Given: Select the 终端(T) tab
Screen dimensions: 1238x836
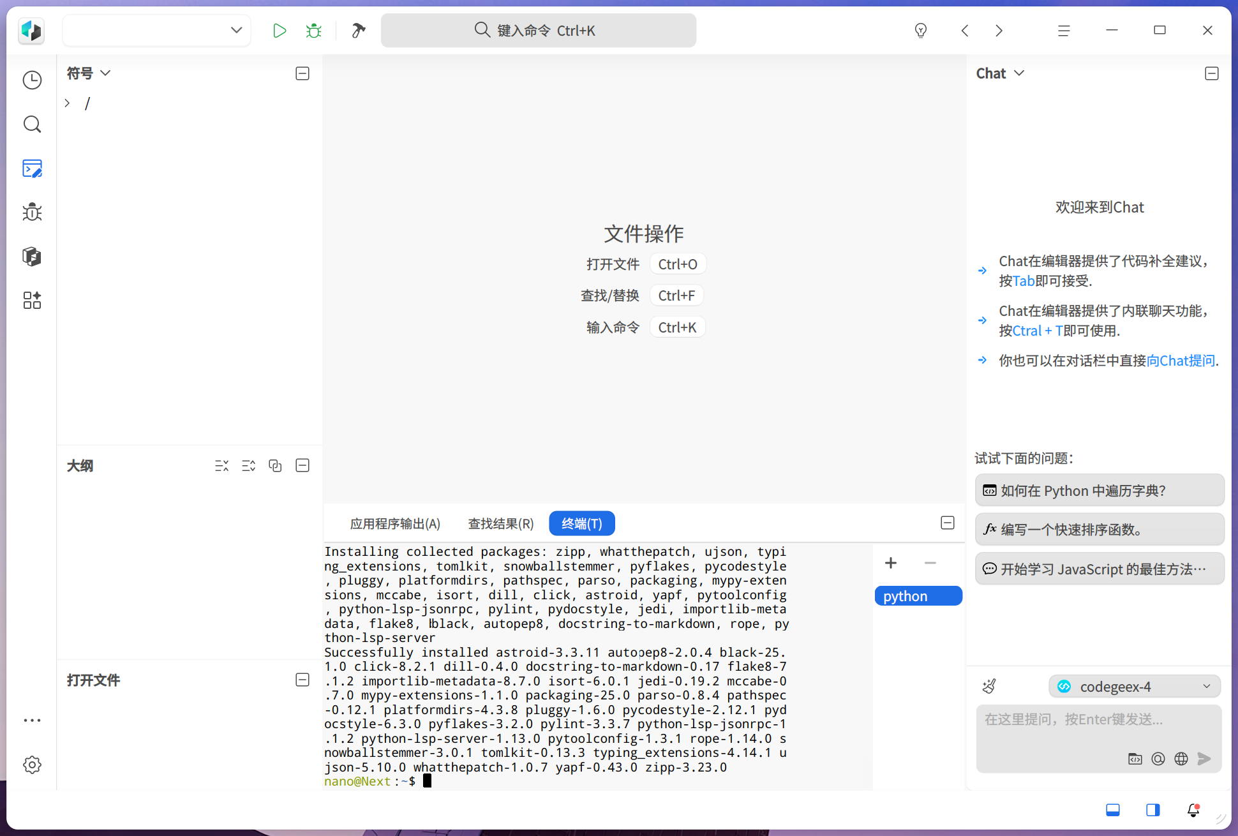Looking at the screenshot, I should coord(582,524).
